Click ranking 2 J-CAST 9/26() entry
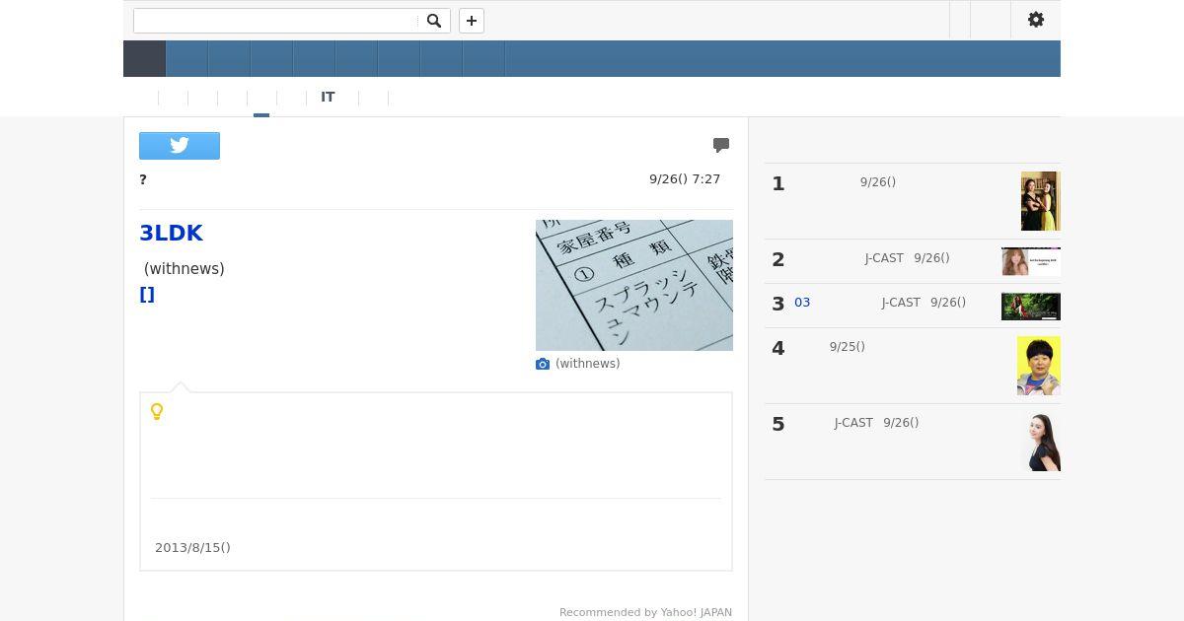This screenshot has width=1184, height=621. click(907, 258)
